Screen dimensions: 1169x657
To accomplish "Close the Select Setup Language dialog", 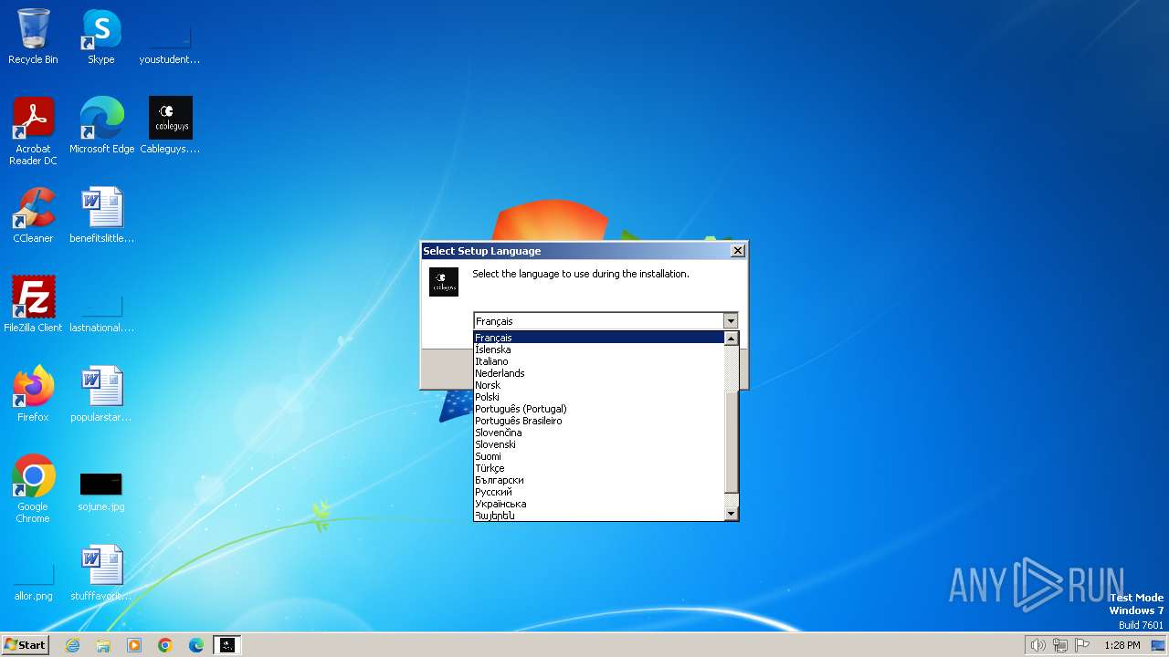I will pyautogui.click(x=738, y=251).
